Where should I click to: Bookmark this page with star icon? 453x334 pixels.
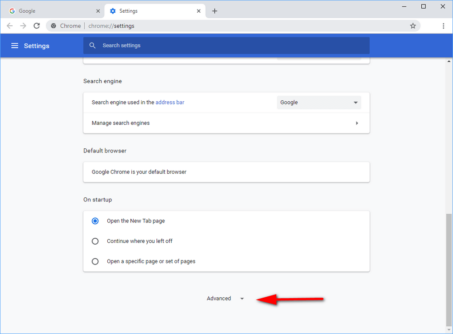[413, 26]
